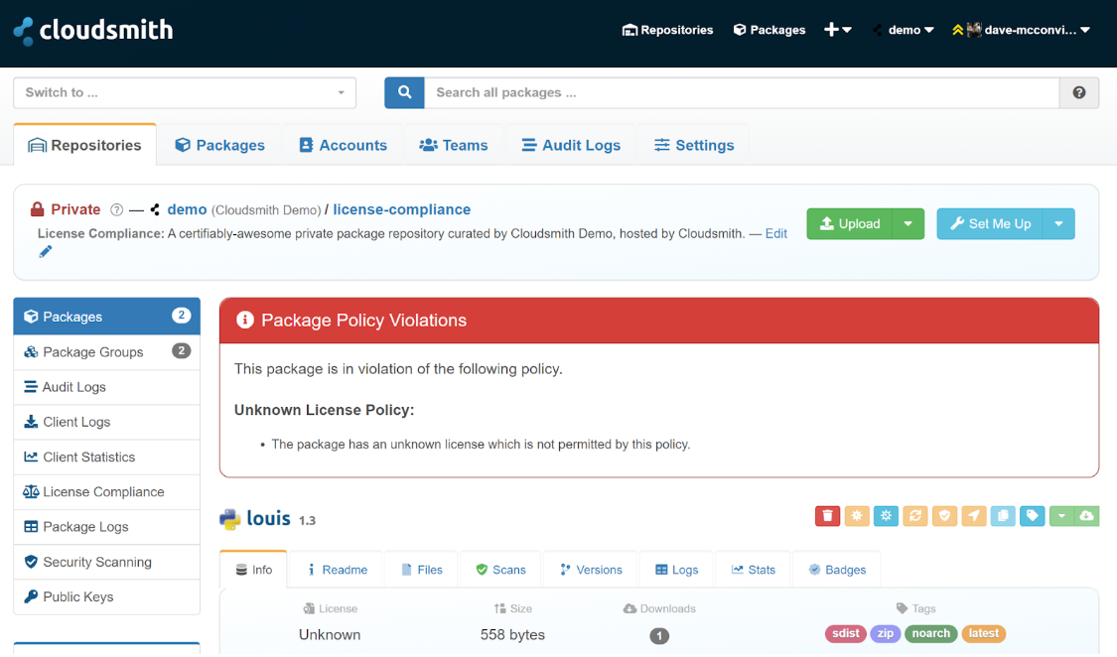Click the blue virus icon button
The width and height of the screenshot is (1117, 657).
coord(886,516)
